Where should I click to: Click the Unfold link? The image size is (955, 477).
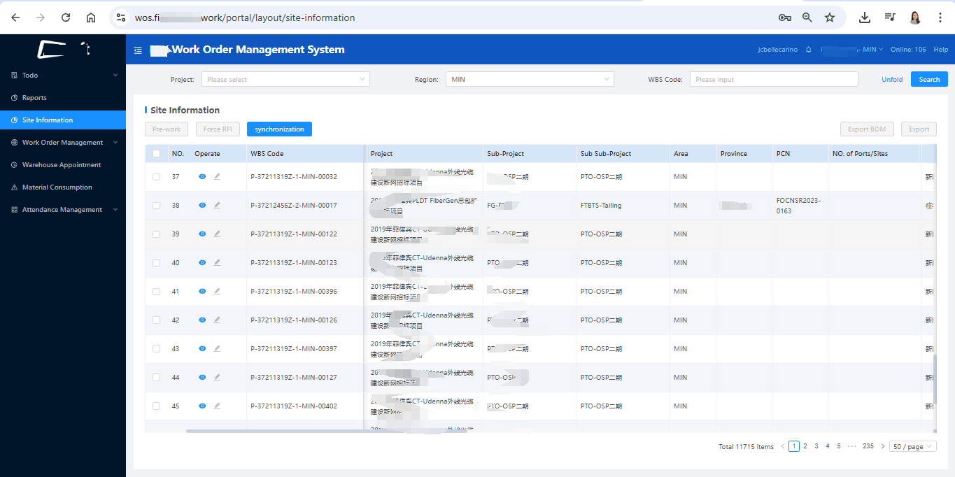tap(892, 80)
